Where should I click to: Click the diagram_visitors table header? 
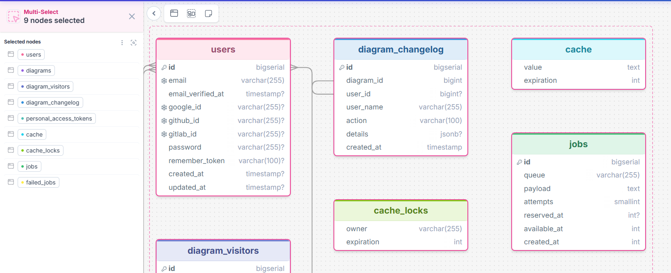(223, 251)
